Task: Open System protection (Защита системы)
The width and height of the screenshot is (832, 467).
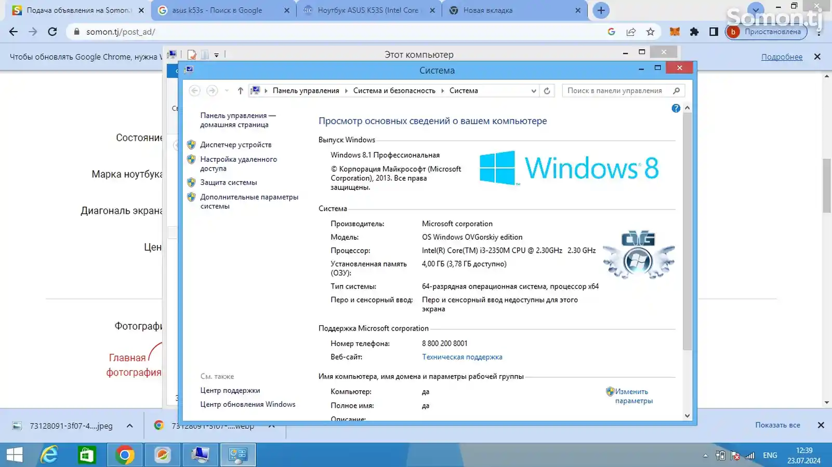Action: click(229, 183)
